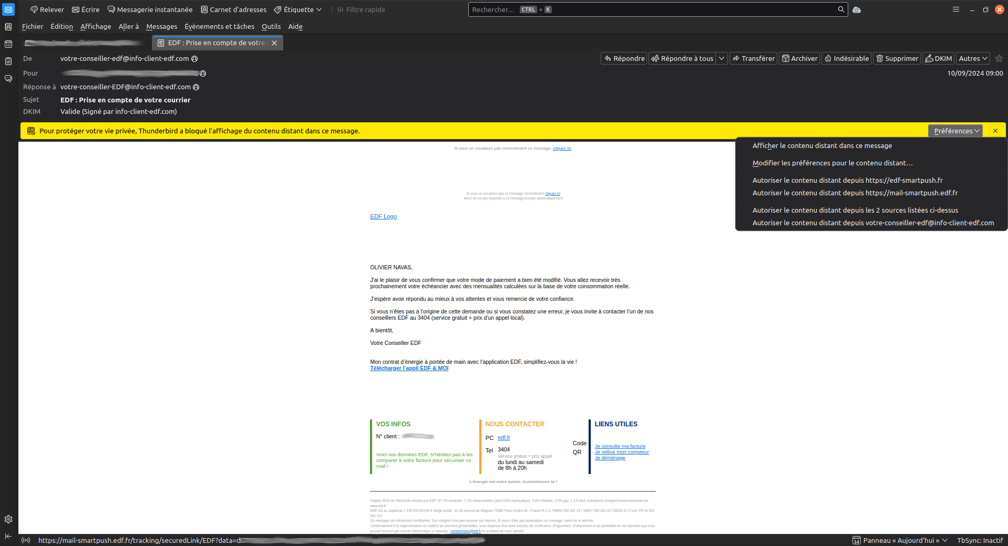The height and width of the screenshot is (546, 1008).
Task: Click TbSync: Inactif in status bar
Action: click(980, 540)
